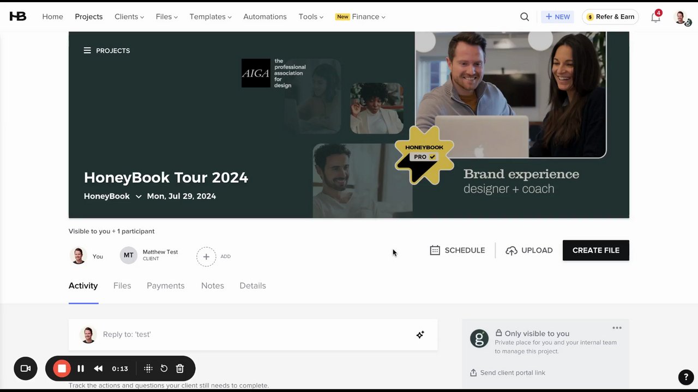Click Refer & Earn button

(610, 17)
